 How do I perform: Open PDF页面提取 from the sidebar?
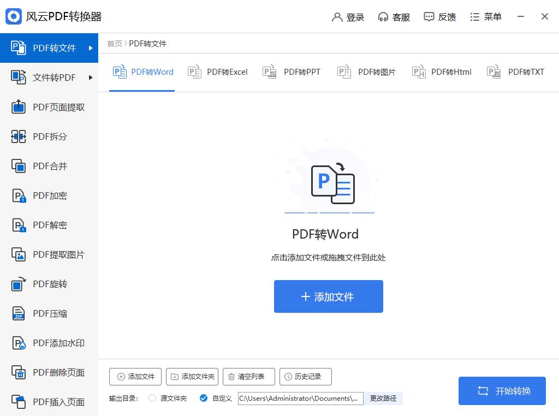(49, 107)
